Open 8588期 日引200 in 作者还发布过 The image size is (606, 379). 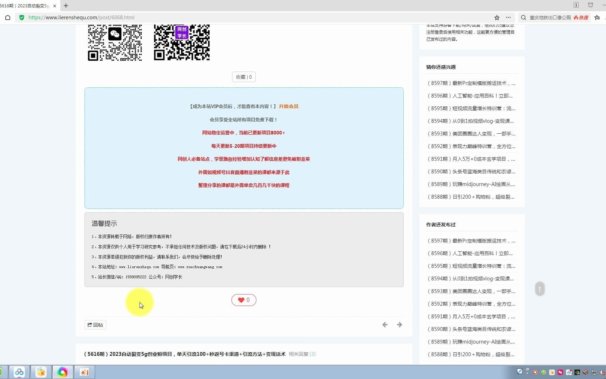click(471, 354)
